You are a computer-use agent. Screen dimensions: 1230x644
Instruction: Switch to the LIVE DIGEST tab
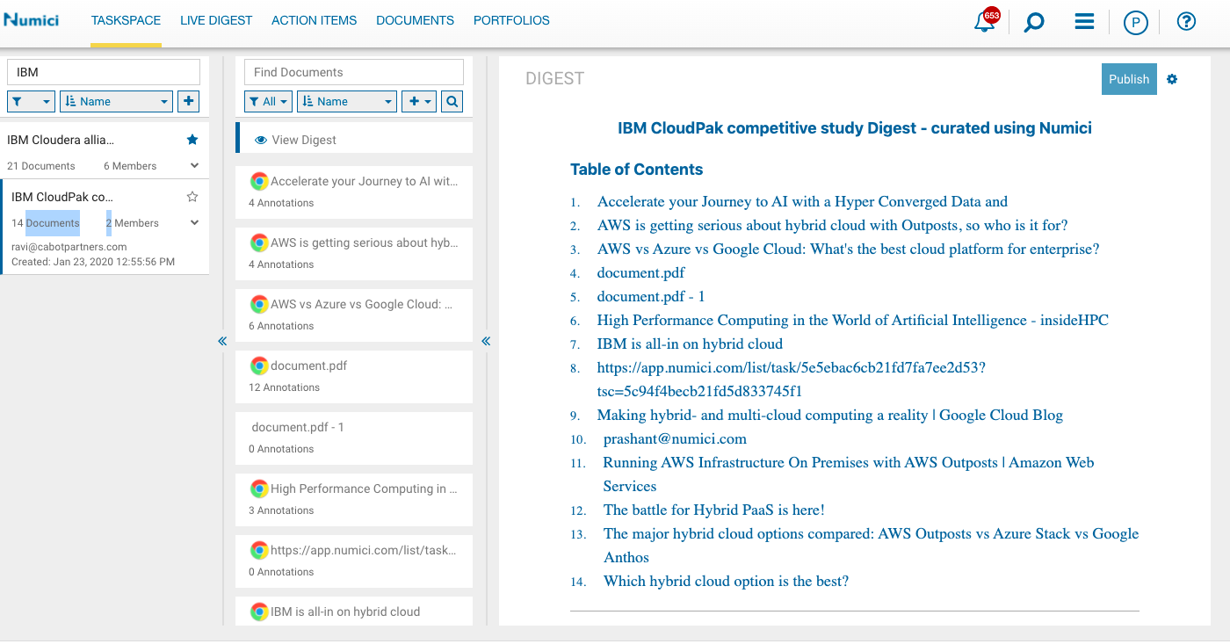pyautogui.click(x=216, y=20)
